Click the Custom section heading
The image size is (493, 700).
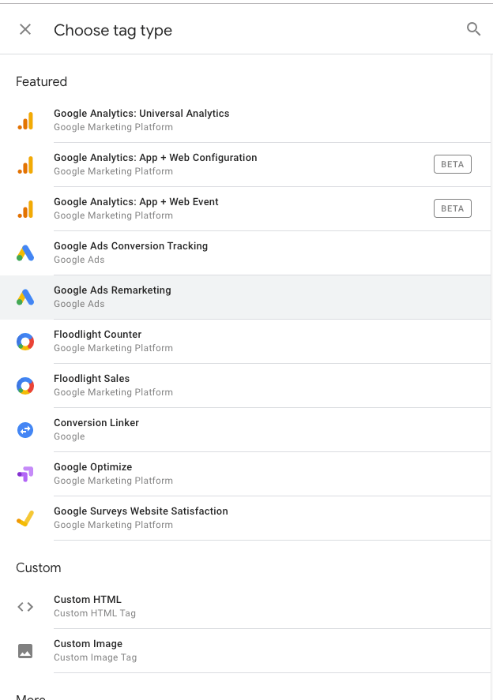click(x=38, y=567)
